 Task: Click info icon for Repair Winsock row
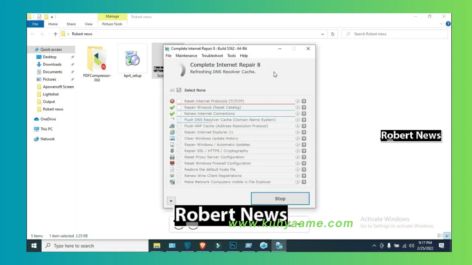tap(298, 107)
